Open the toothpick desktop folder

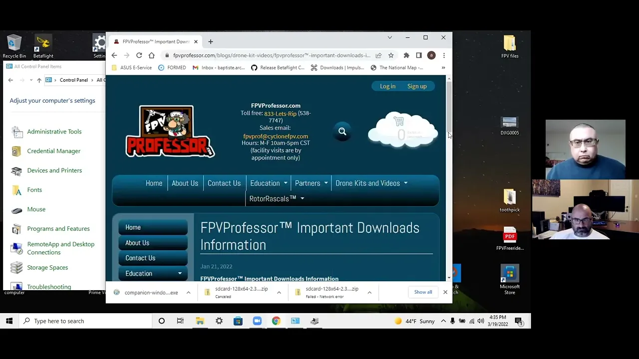click(x=510, y=200)
